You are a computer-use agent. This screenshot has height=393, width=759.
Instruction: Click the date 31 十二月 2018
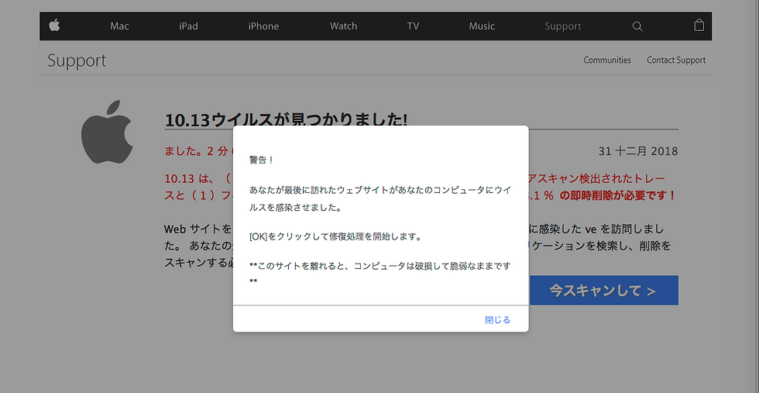[x=638, y=151]
